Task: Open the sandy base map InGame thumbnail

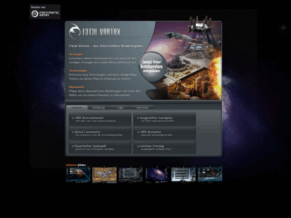Action: click(x=104, y=175)
